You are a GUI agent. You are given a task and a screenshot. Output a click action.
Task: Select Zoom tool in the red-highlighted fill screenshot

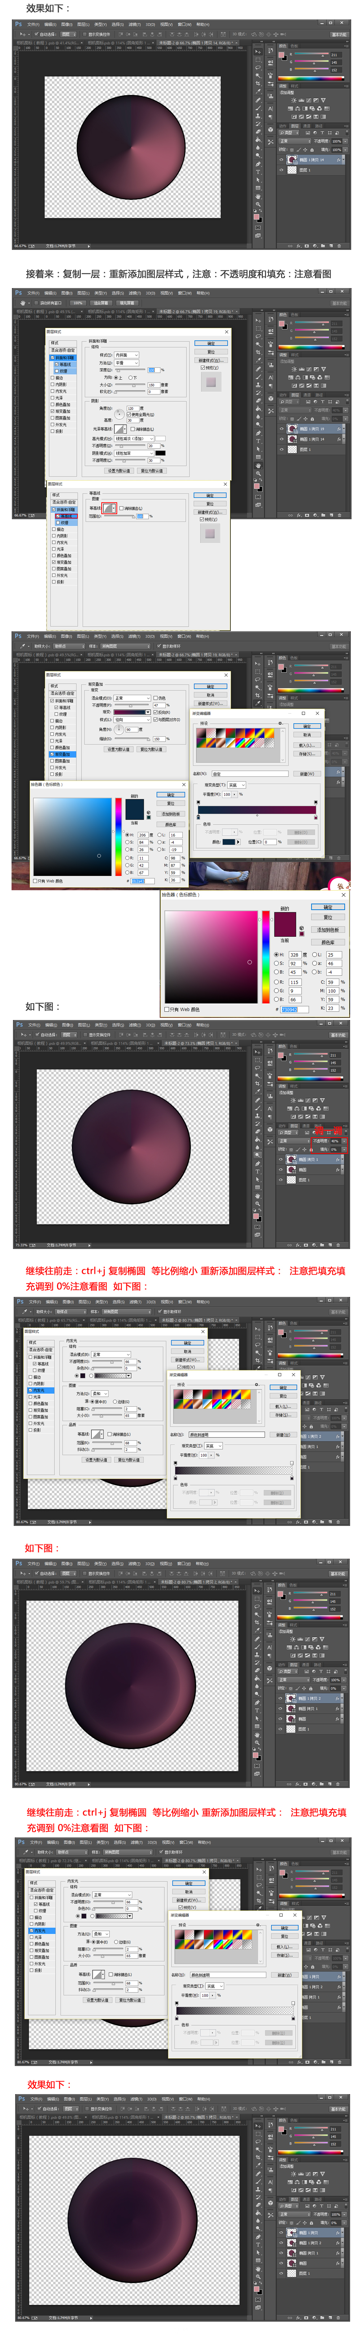pos(258,1204)
